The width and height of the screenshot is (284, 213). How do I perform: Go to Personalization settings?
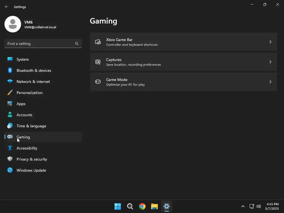coord(43,93)
